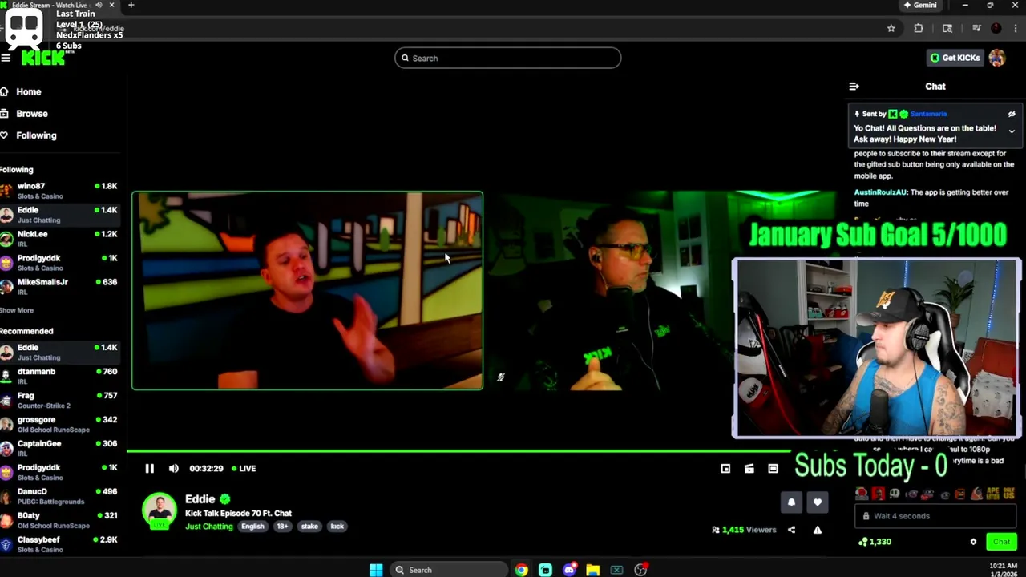
Task: Expand the pinned chat message chevron
Action: click(x=1012, y=131)
